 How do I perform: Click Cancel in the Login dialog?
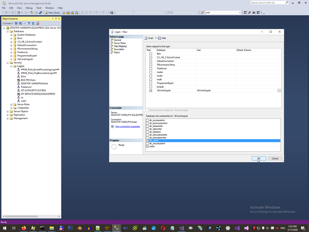point(275,159)
